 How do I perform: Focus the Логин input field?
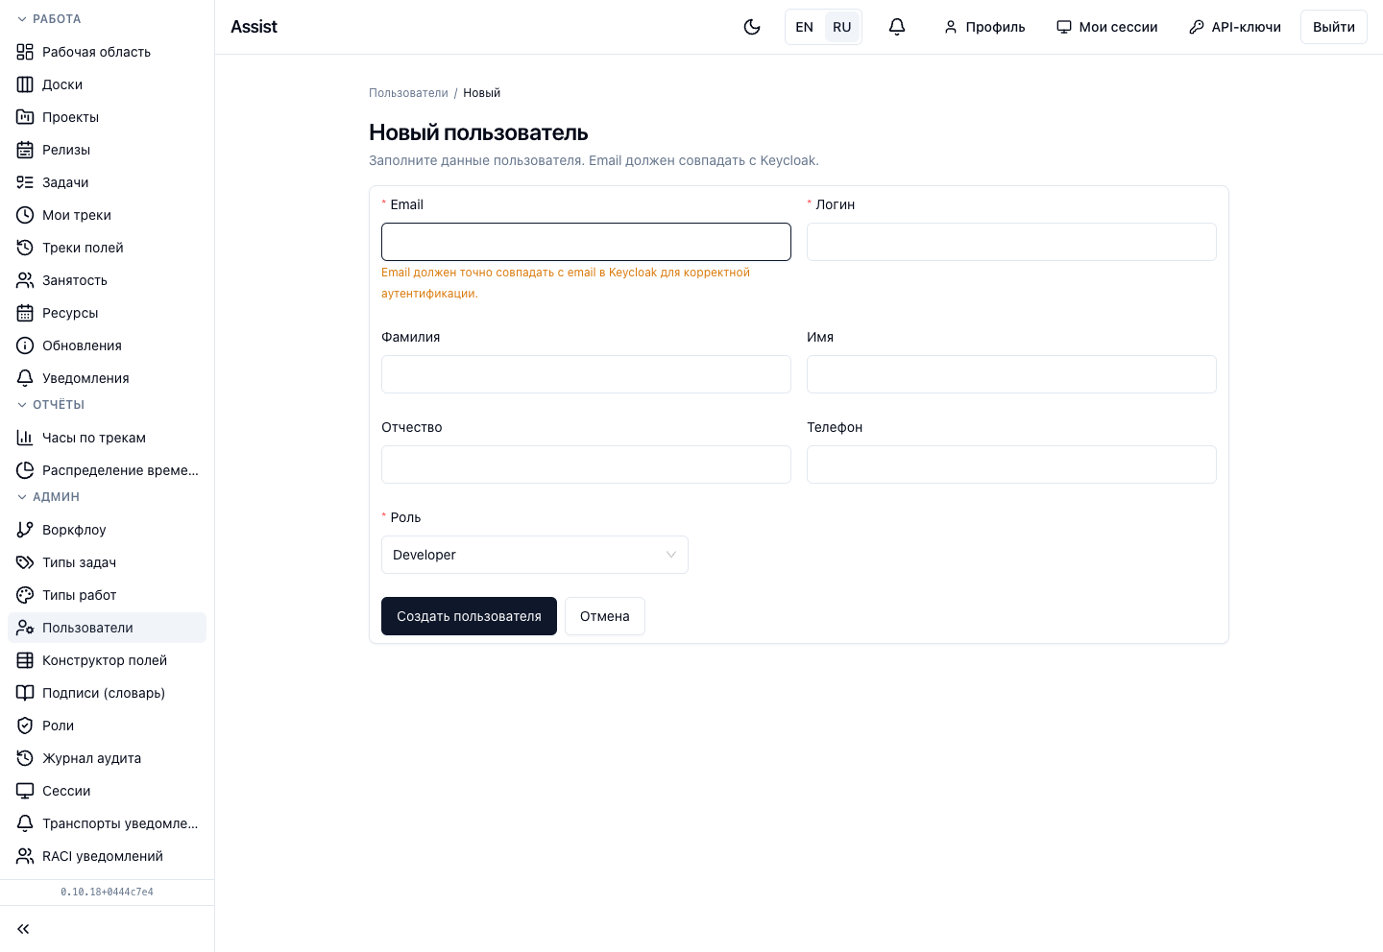point(1011,242)
